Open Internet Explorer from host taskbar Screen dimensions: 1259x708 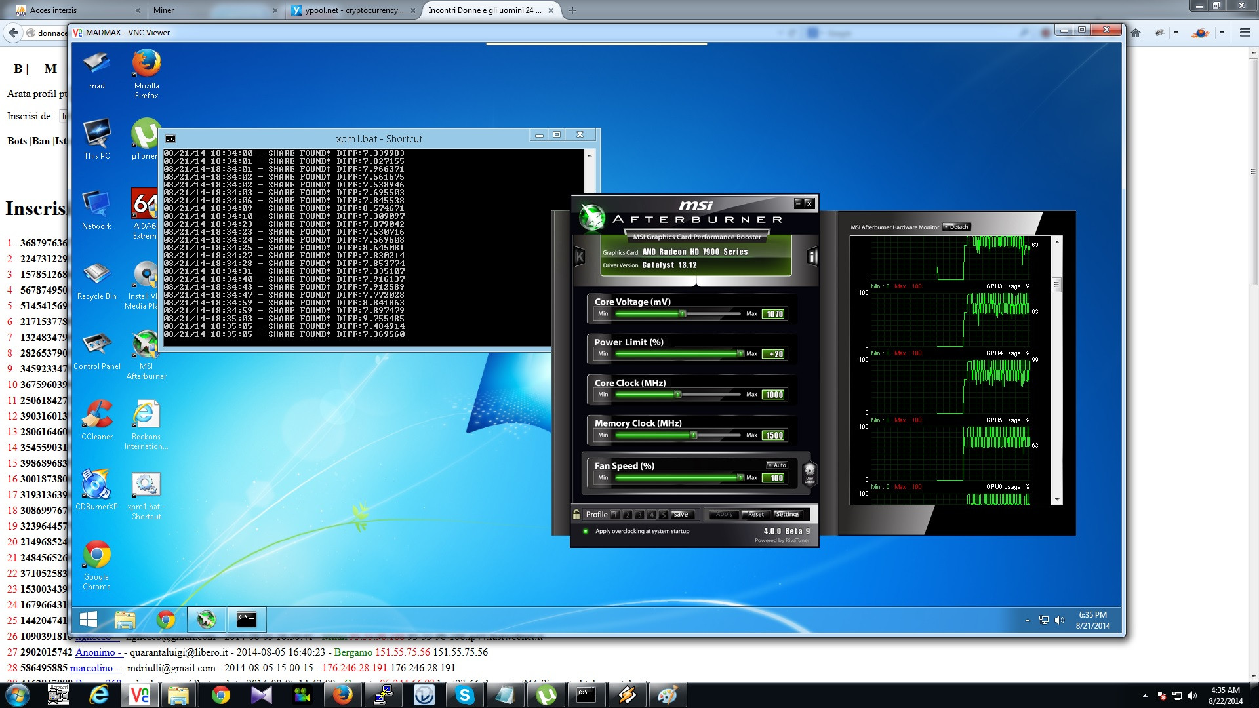[x=99, y=695]
